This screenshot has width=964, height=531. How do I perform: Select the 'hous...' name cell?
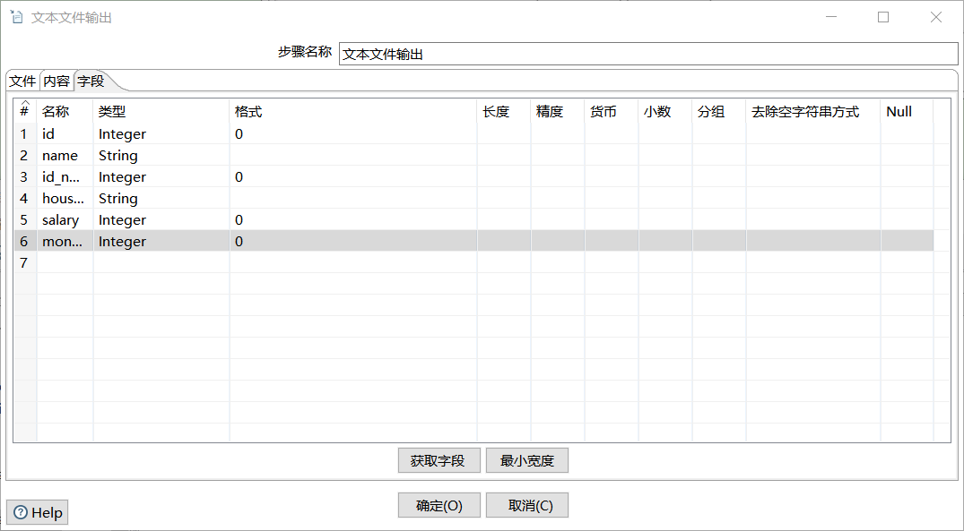(65, 198)
